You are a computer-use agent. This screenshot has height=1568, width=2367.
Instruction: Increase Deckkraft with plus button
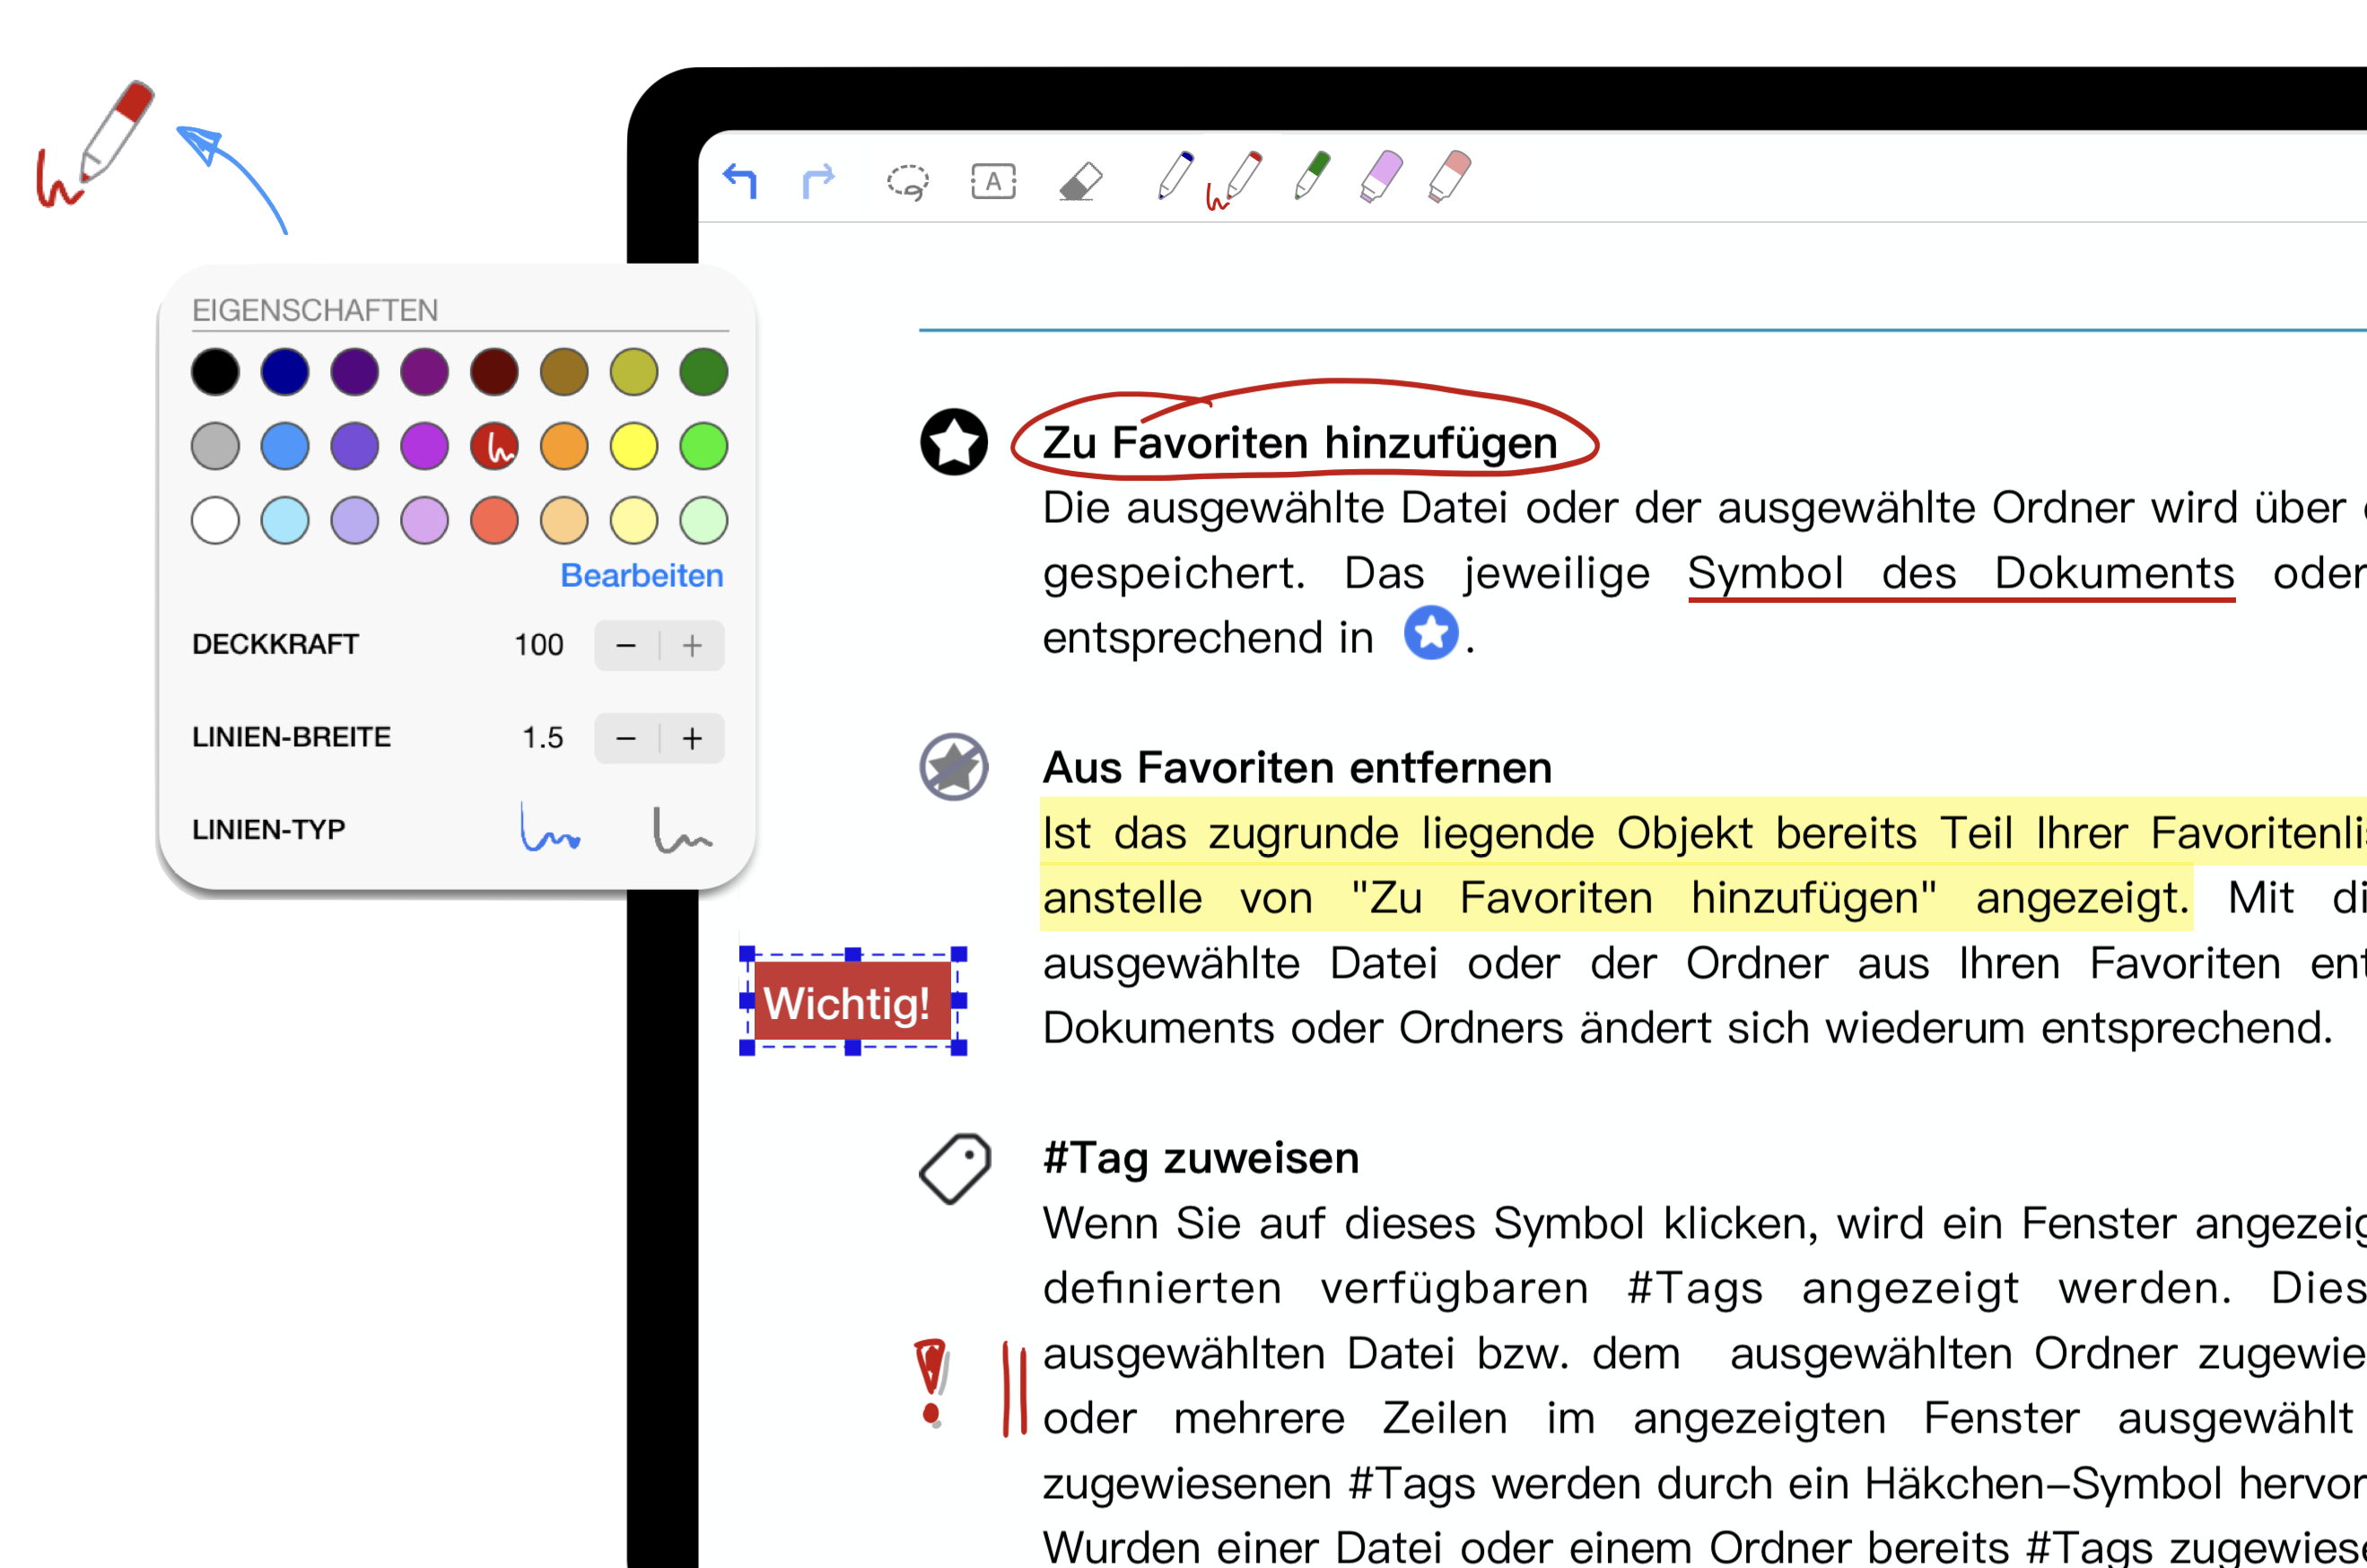[692, 646]
